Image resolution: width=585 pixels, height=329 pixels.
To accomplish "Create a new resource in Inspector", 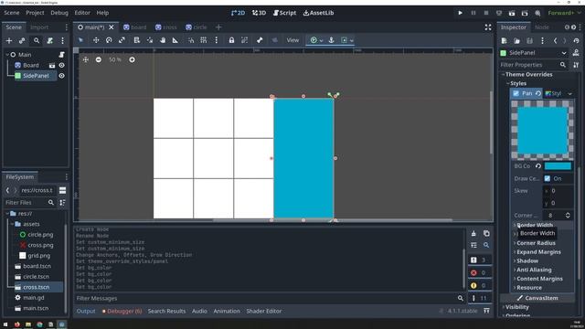I will [x=504, y=40].
